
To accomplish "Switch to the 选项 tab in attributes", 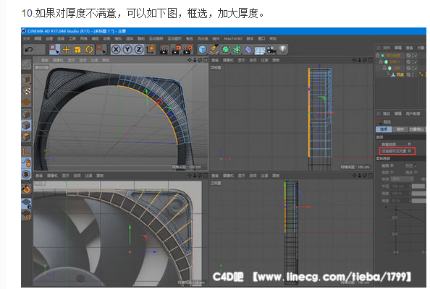I will coord(384,129).
